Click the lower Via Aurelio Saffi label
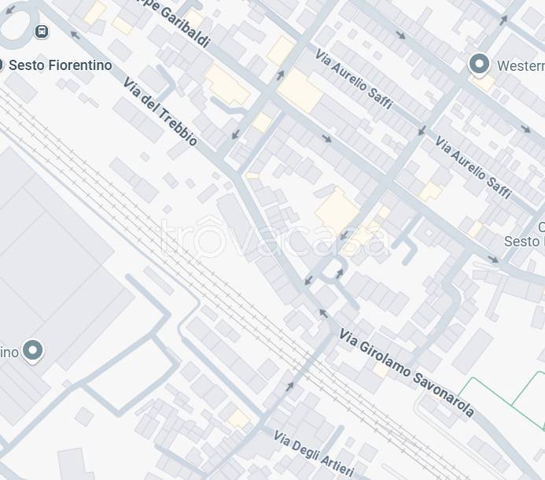Screen dimensions: 545x480 473,168
